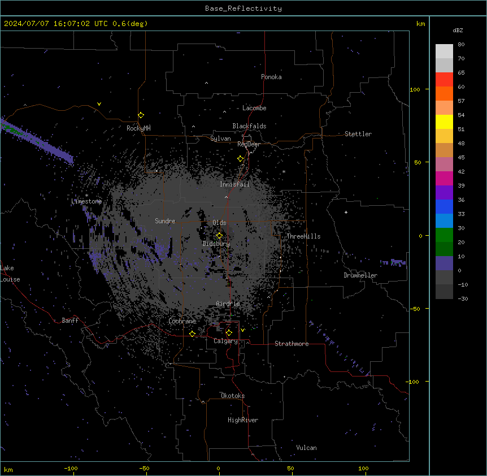Viewport: 487px width, 476px height.
Task: Click the Drumheller city label
Action: pos(360,275)
